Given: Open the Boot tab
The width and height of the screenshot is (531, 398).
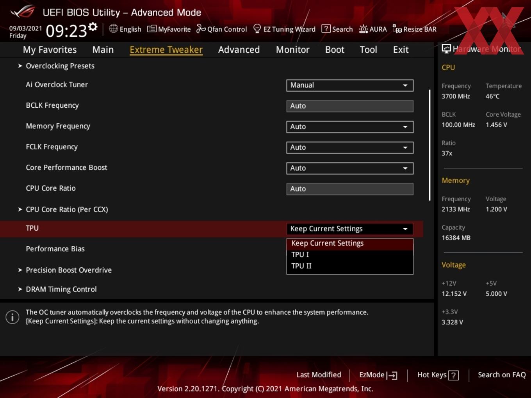Looking at the screenshot, I should click(x=335, y=50).
